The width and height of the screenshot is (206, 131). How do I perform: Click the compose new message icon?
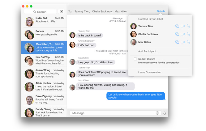coord(61,12)
